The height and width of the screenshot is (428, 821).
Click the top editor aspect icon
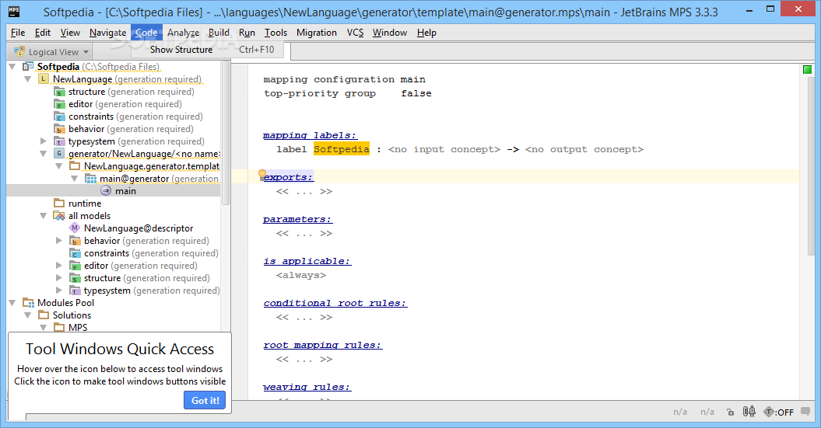tap(59, 104)
